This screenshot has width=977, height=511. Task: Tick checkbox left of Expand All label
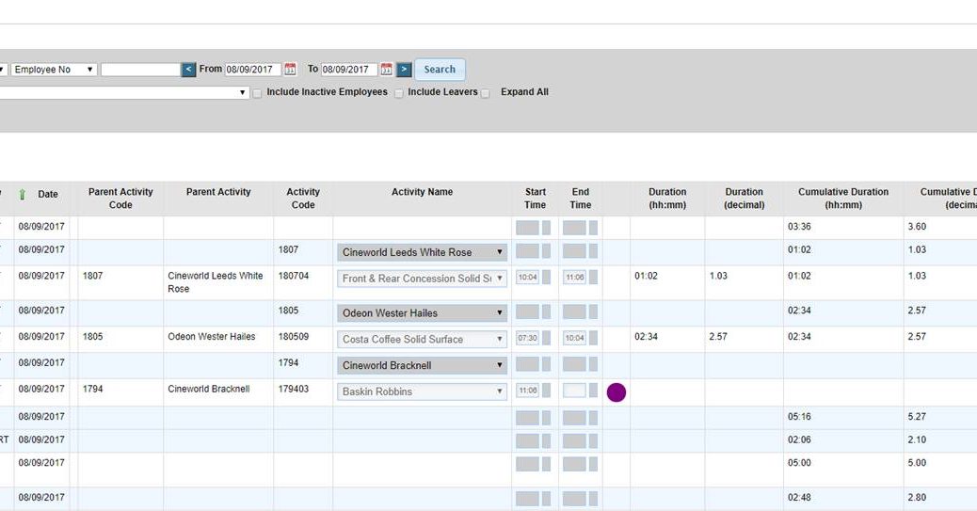(486, 93)
